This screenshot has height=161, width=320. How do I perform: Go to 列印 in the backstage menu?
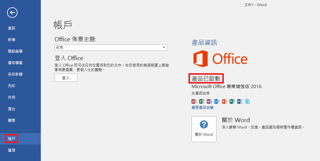tap(12, 86)
